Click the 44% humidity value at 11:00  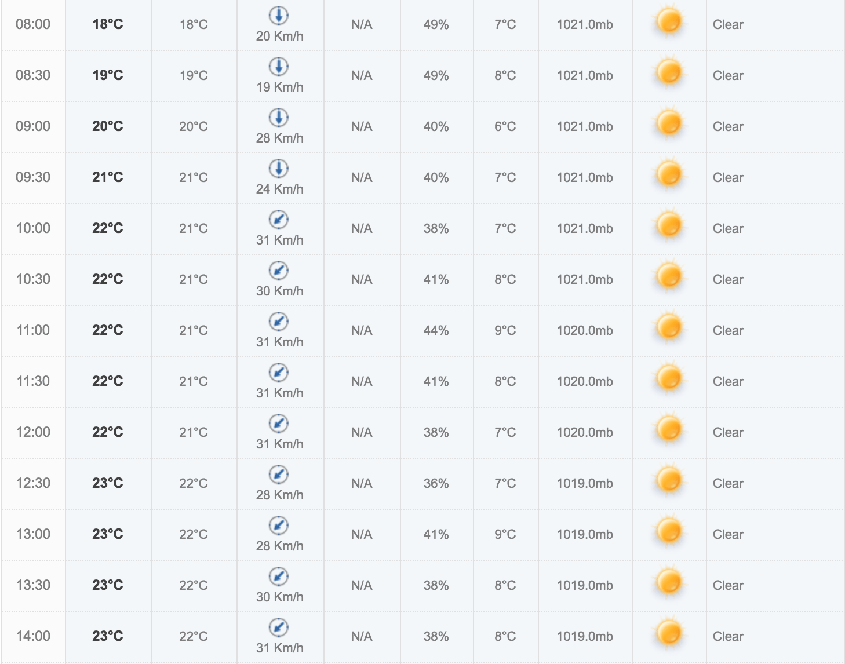[436, 330]
